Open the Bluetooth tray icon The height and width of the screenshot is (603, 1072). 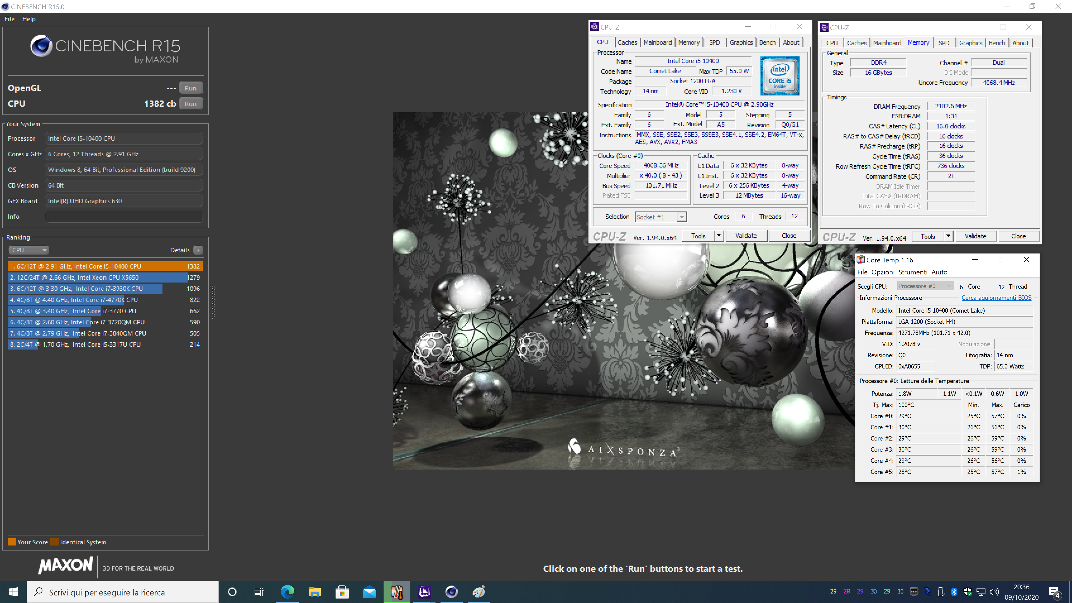(x=954, y=591)
